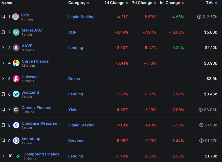Click the Lido protocol logo icon
This screenshot has height=162, width=222.
point(16,17)
